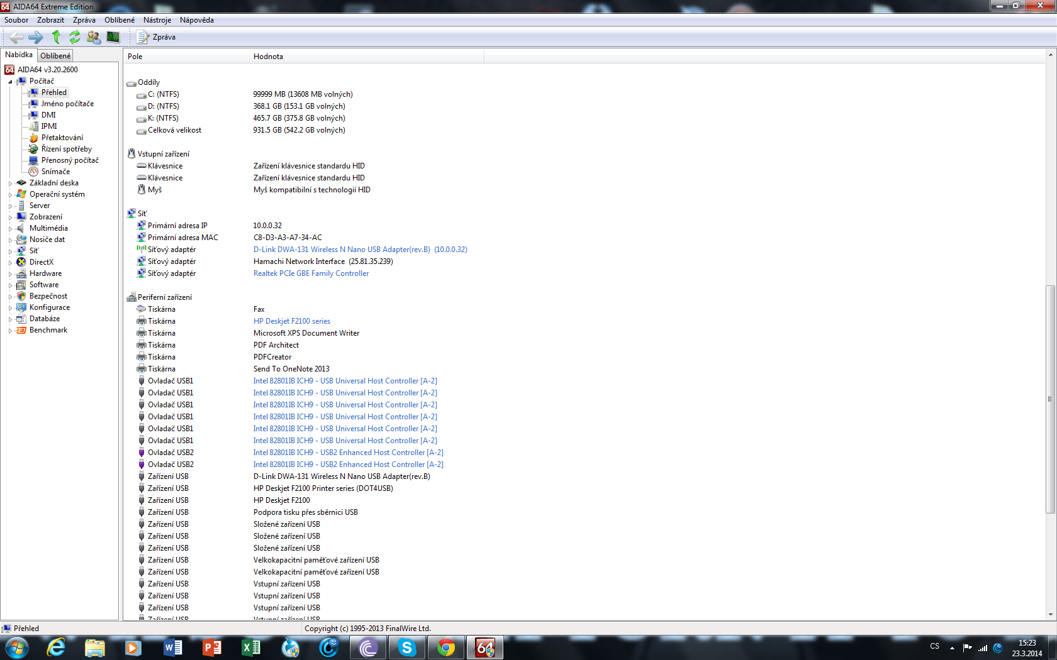Viewport: 1057px width, 660px height.
Task: Click the Software tree icon
Action: coord(21,285)
